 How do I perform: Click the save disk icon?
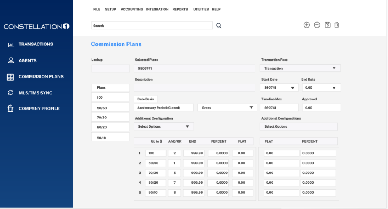click(x=328, y=25)
